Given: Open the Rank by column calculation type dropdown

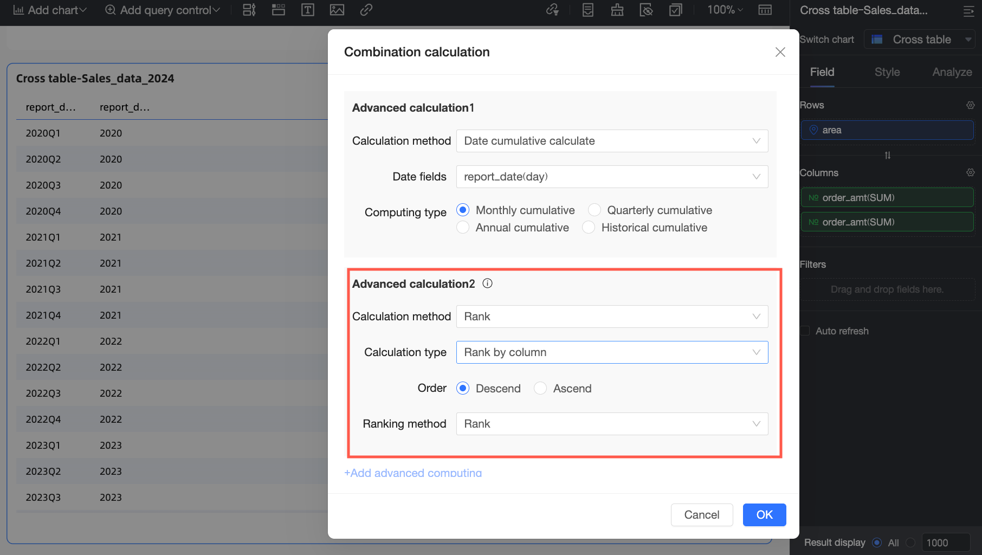Looking at the screenshot, I should point(612,352).
